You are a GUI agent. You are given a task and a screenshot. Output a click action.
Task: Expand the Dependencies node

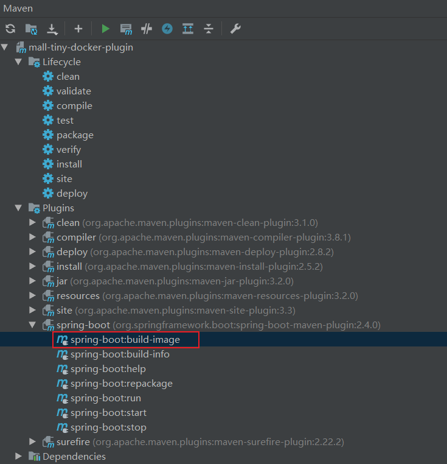point(18,456)
